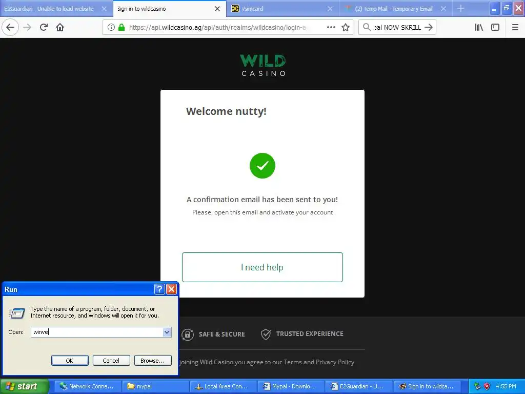Close the E2Guardian tab
The width and height of the screenshot is (525, 394).
[x=104, y=9]
